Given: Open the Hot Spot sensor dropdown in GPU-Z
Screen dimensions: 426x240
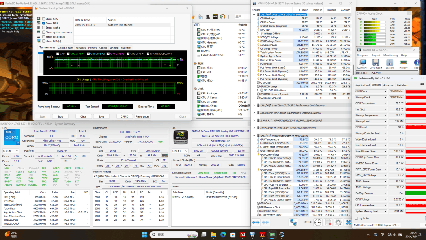Looking at the screenshot, I should point(385,109).
